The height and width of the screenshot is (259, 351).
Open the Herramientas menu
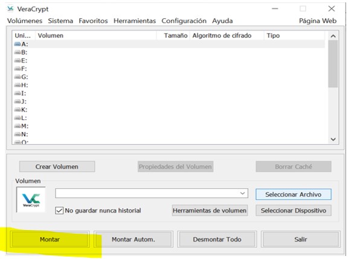135,21
